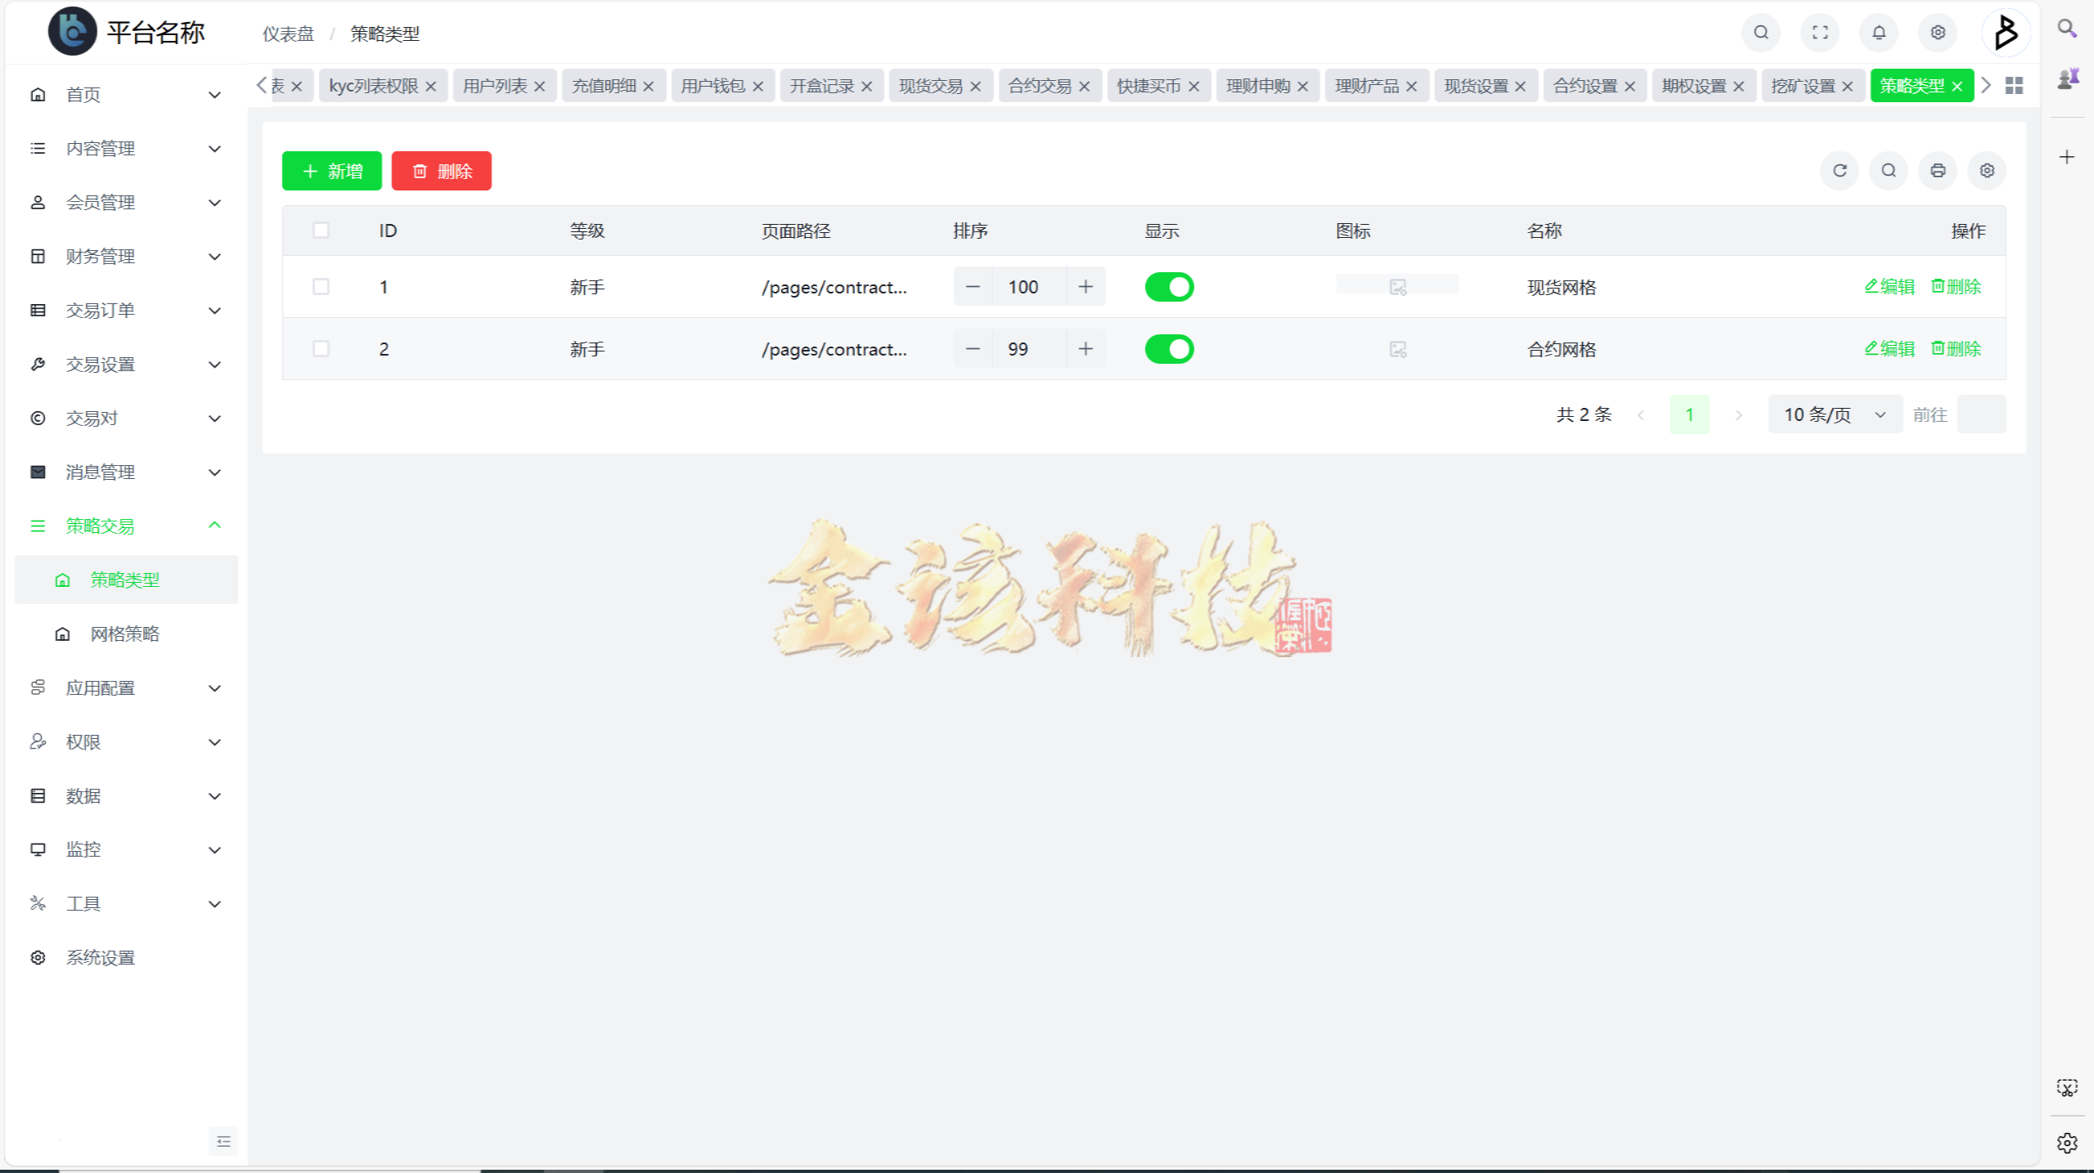This screenshot has width=2094, height=1173.
Task: Open the 10 条/页 page size dropdown
Action: [x=1834, y=414]
